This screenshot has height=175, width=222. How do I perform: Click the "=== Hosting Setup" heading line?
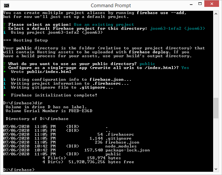25,40
